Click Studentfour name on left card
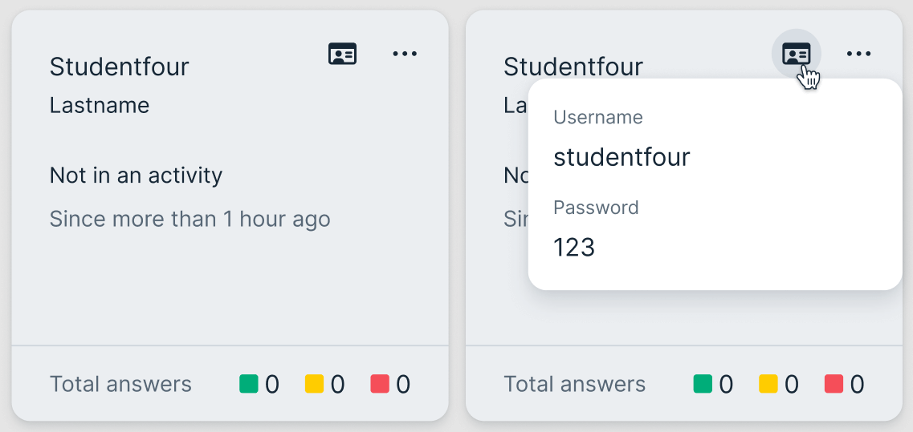 tap(119, 67)
